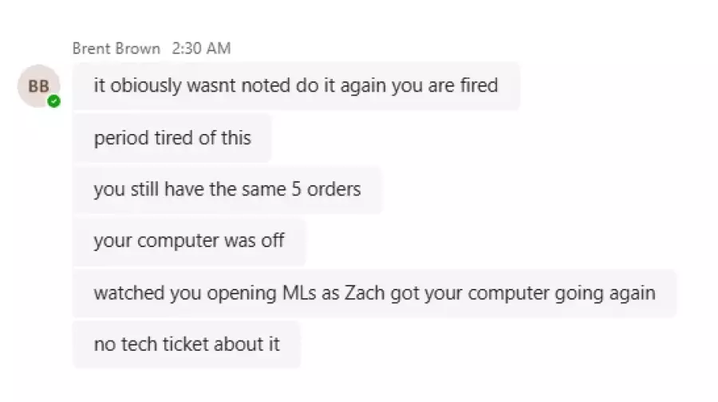Click Brent Brown's BB avatar

[x=38, y=86]
